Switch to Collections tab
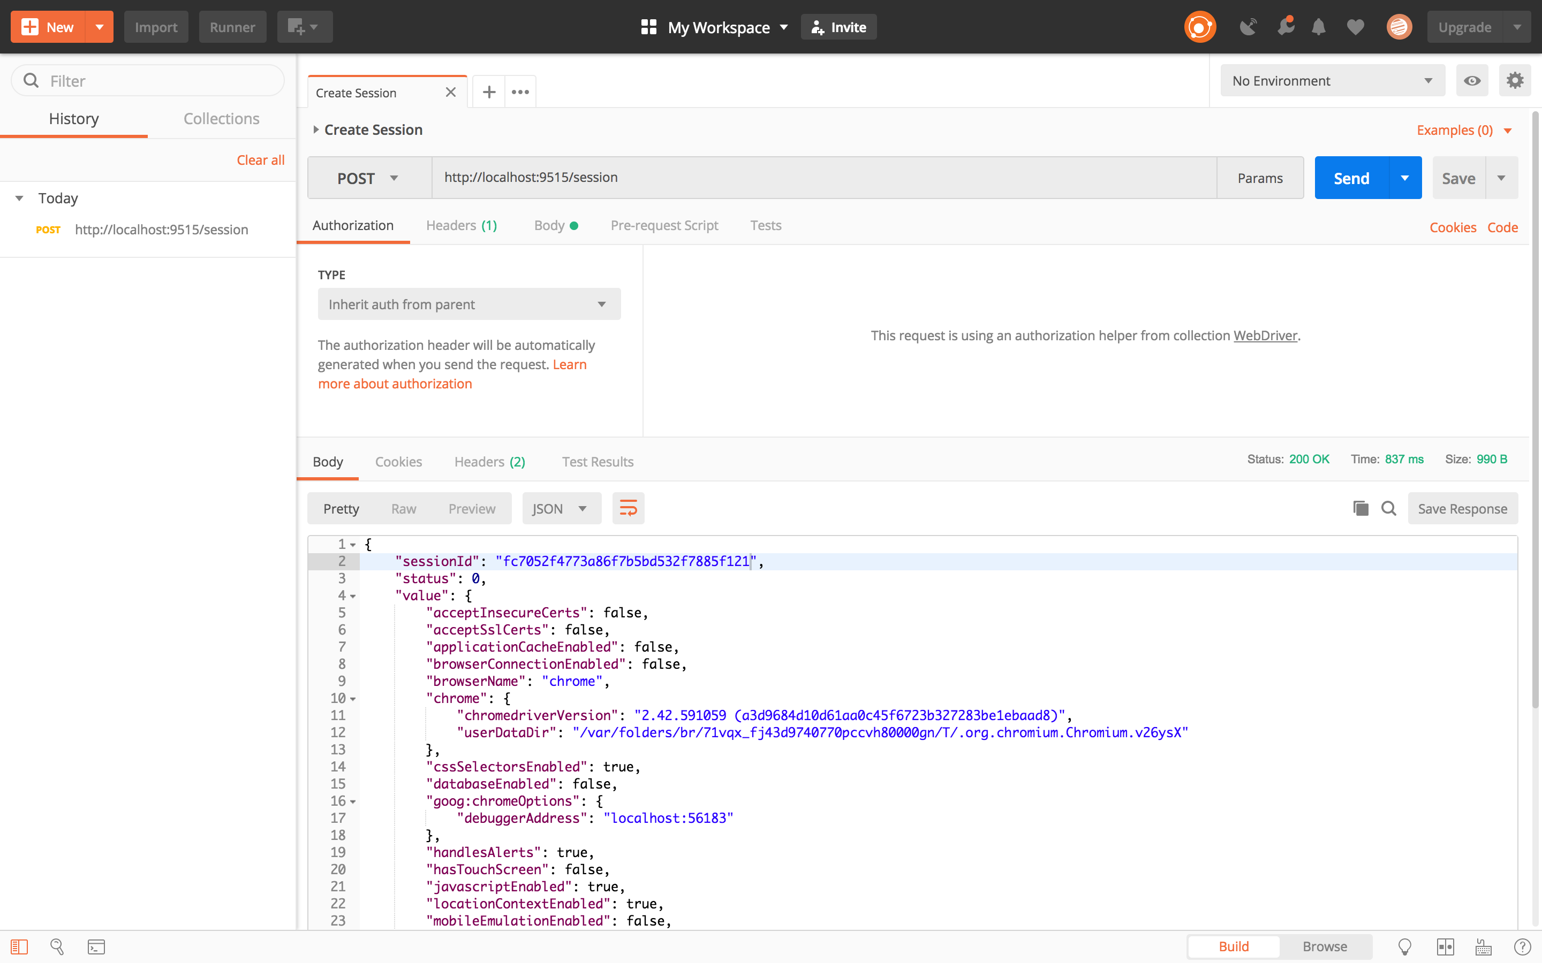 (221, 119)
